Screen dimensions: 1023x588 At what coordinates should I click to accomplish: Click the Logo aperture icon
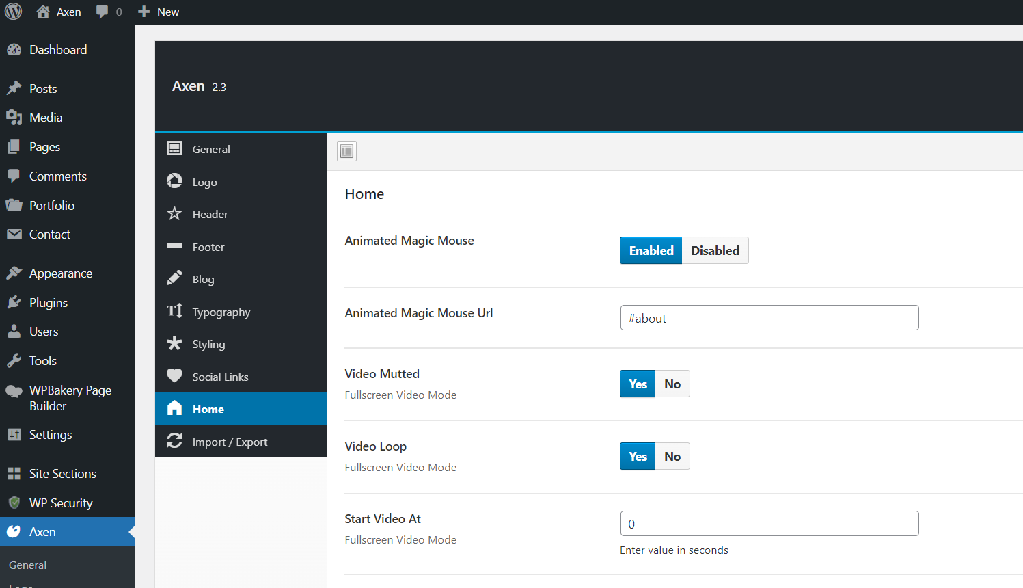[175, 181]
